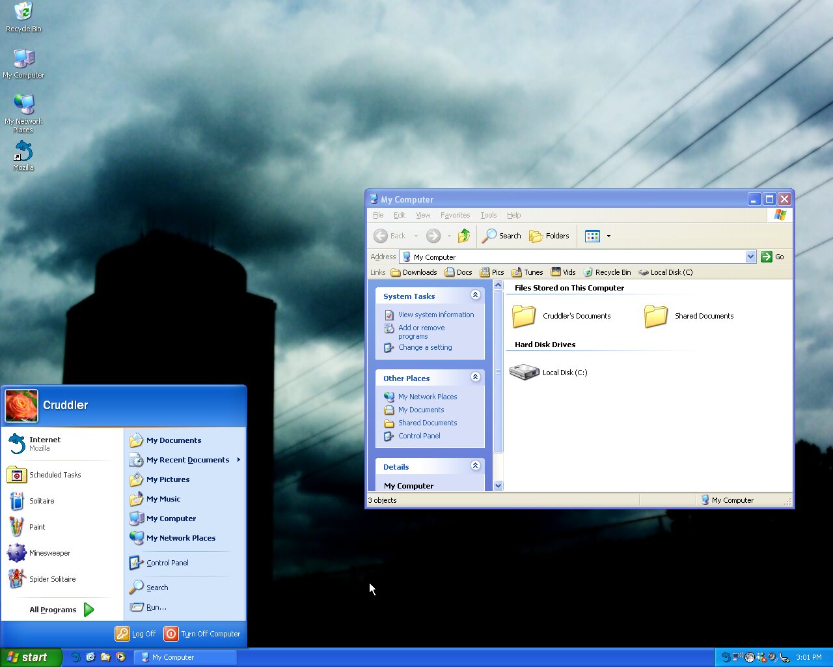Collapse the Other Places panel

tap(475, 378)
